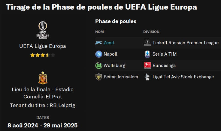Open the Zenit team link
Viewport: 221px width, 131px height.
[x=109, y=43]
